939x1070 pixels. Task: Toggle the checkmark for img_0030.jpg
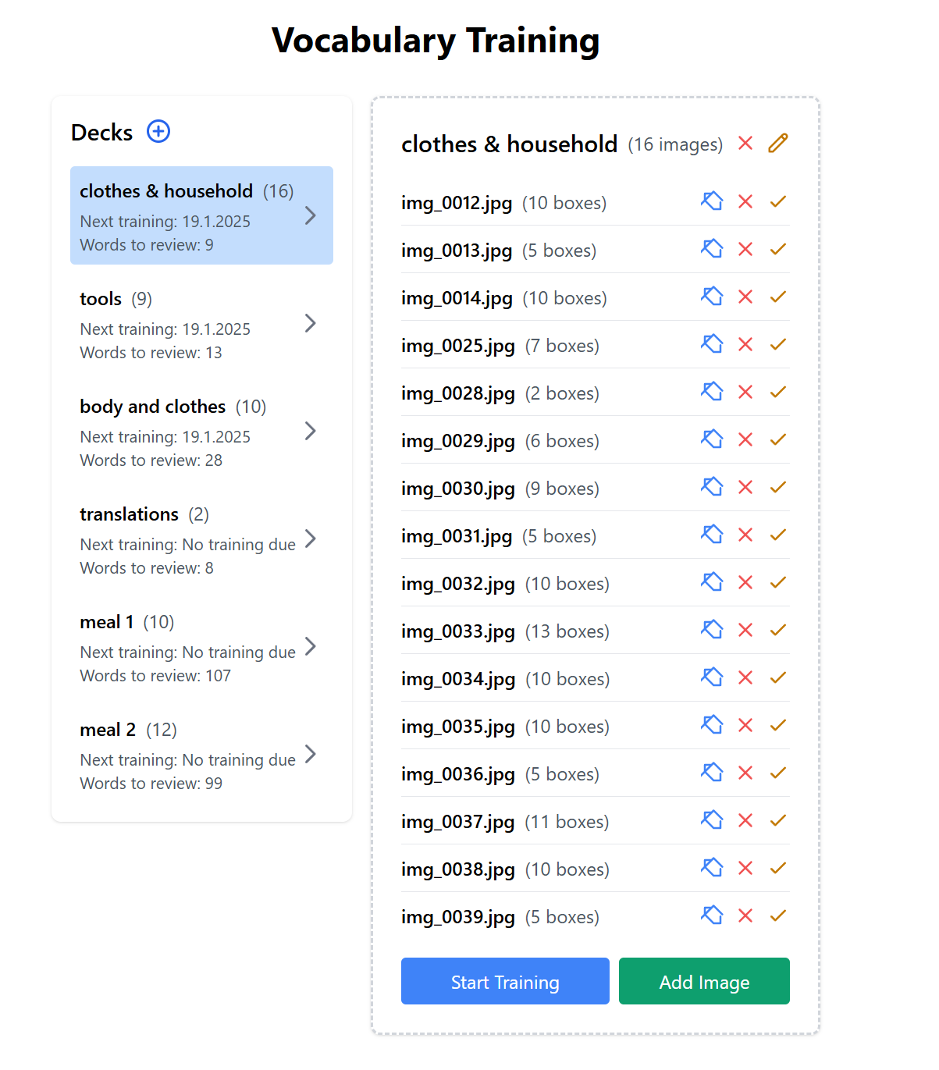click(777, 487)
